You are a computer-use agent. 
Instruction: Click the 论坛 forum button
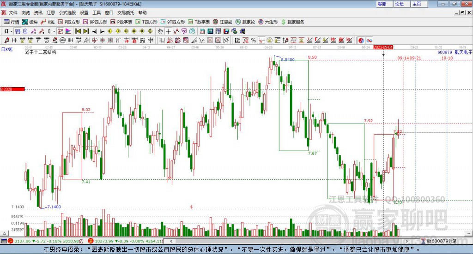pyautogui.click(x=399, y=4)
